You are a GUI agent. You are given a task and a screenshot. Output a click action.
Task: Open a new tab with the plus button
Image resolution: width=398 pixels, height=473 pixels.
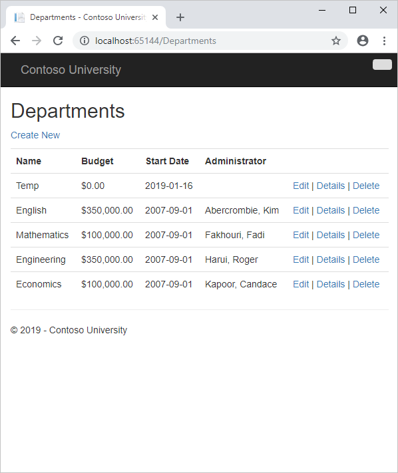(x=180, y=17)
